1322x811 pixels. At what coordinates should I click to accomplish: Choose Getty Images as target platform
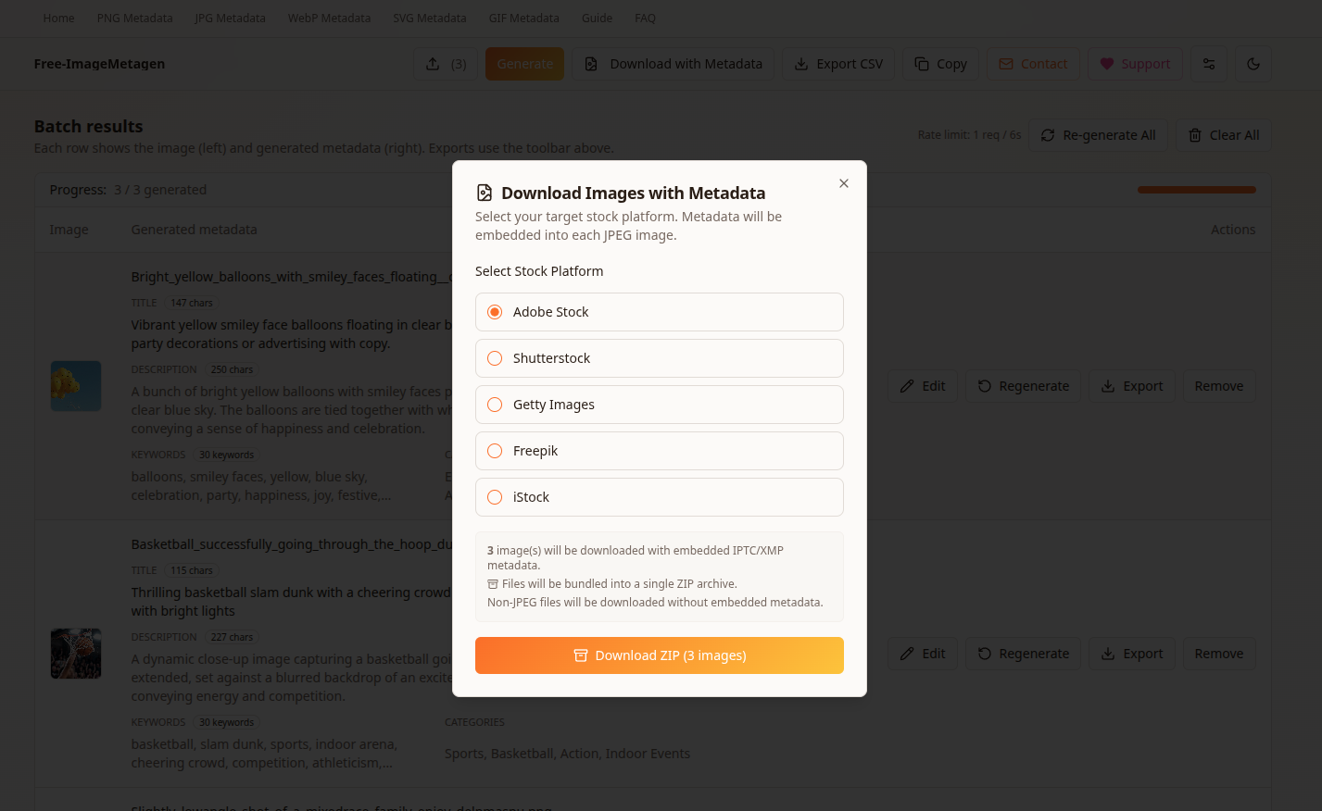pos(495,405)
